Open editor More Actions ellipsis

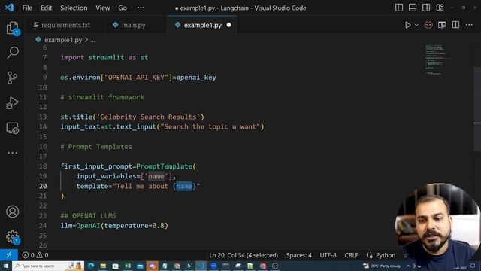coord(469,25)
